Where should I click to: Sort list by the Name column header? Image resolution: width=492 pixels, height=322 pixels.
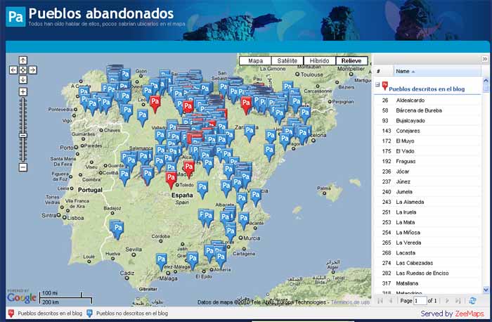(403, 71)
